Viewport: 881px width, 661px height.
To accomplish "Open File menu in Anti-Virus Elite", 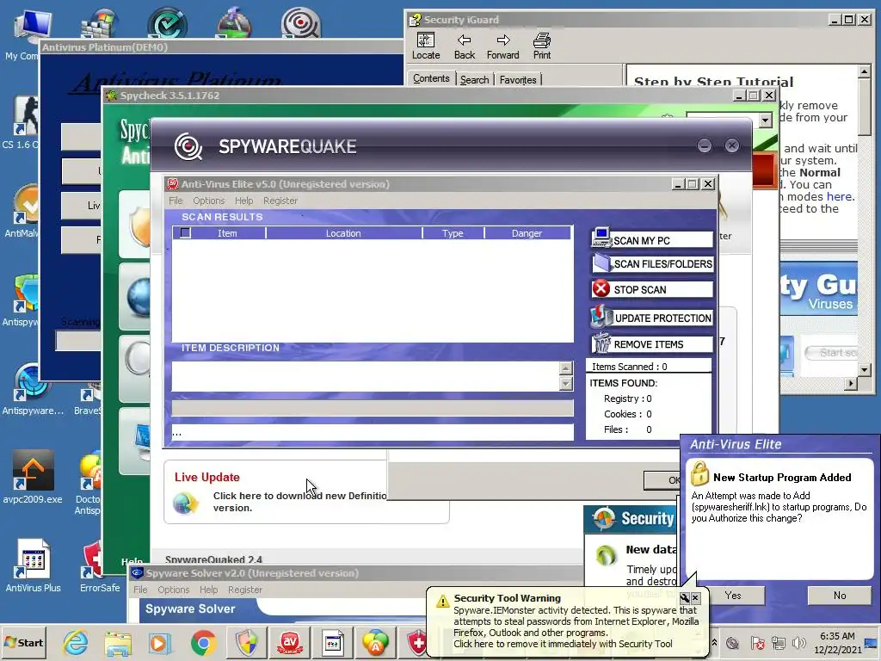I will [x=176, y=201].
